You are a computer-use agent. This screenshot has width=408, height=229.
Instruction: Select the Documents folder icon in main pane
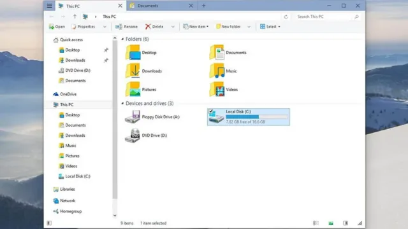point(217,52)
